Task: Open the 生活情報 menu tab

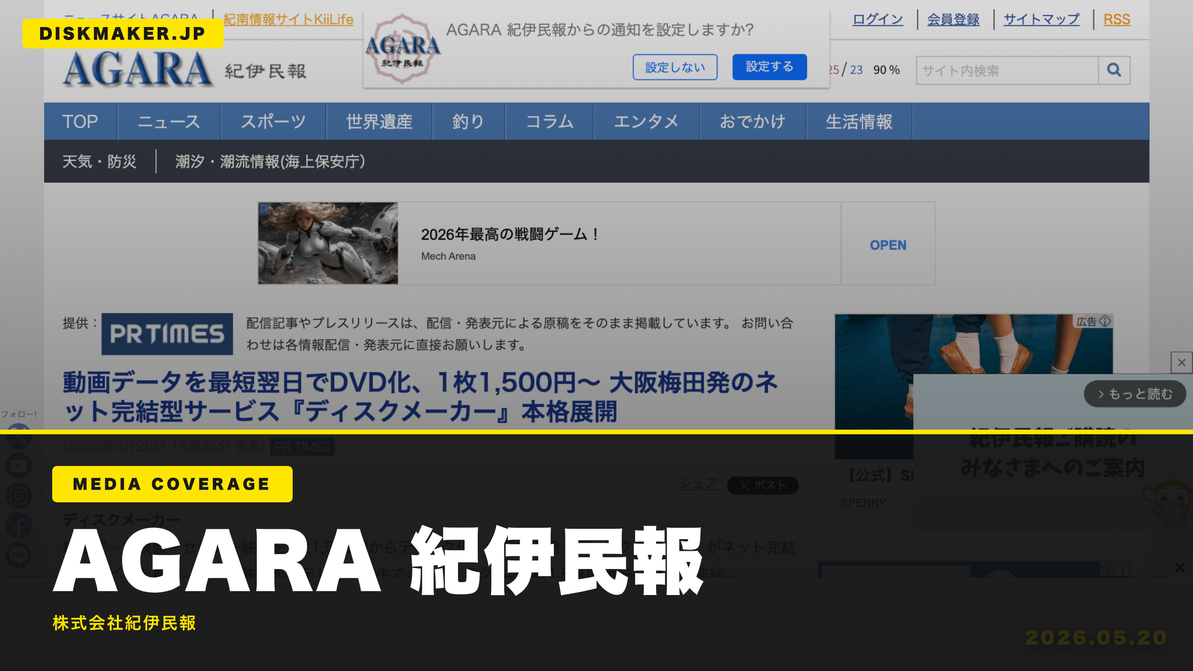Action: (859, 121)
